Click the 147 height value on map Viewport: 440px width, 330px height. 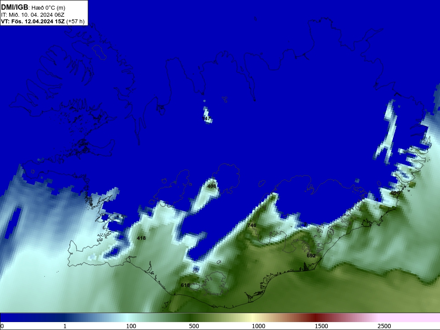[206, 118]
